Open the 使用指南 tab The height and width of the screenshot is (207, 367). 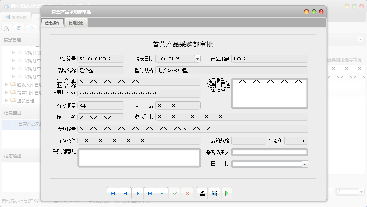(76, 23)
